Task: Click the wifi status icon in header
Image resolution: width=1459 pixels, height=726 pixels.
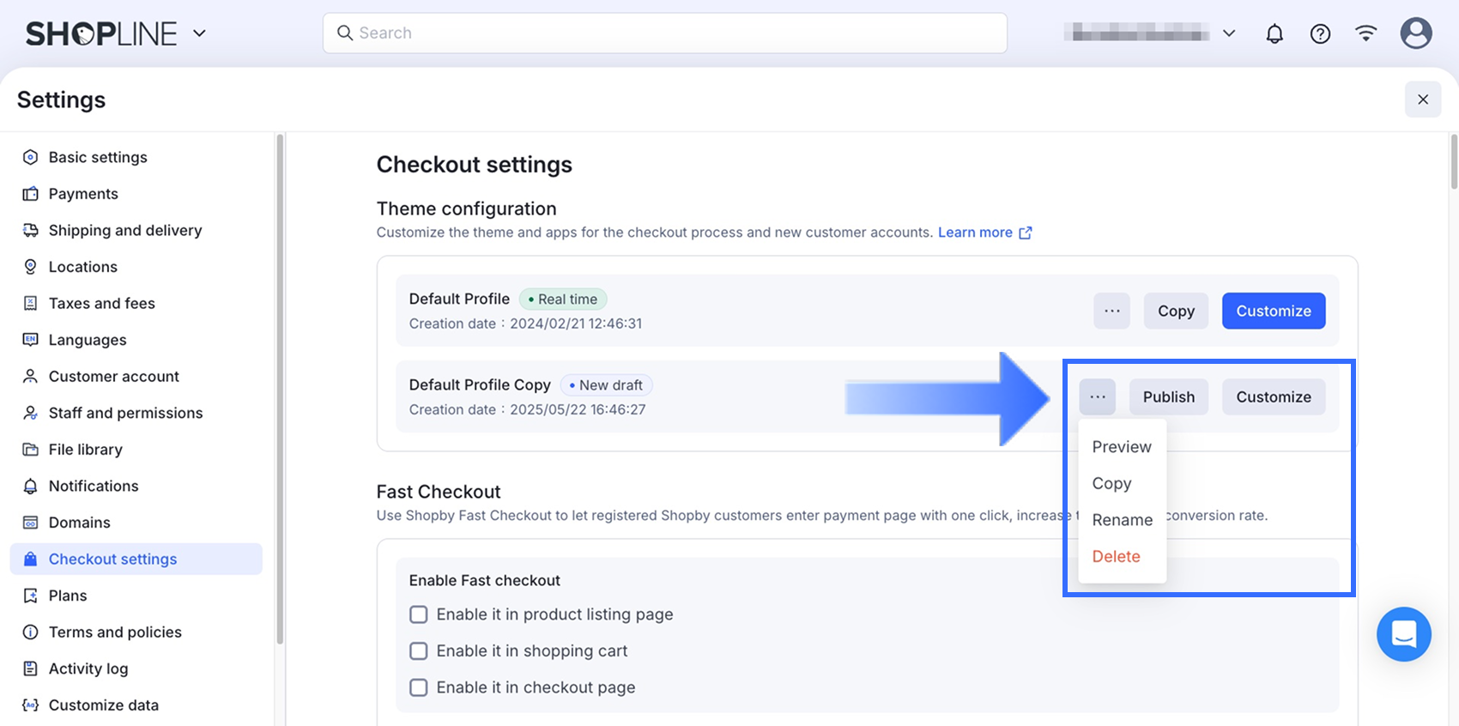Action: pos(1365,33)
